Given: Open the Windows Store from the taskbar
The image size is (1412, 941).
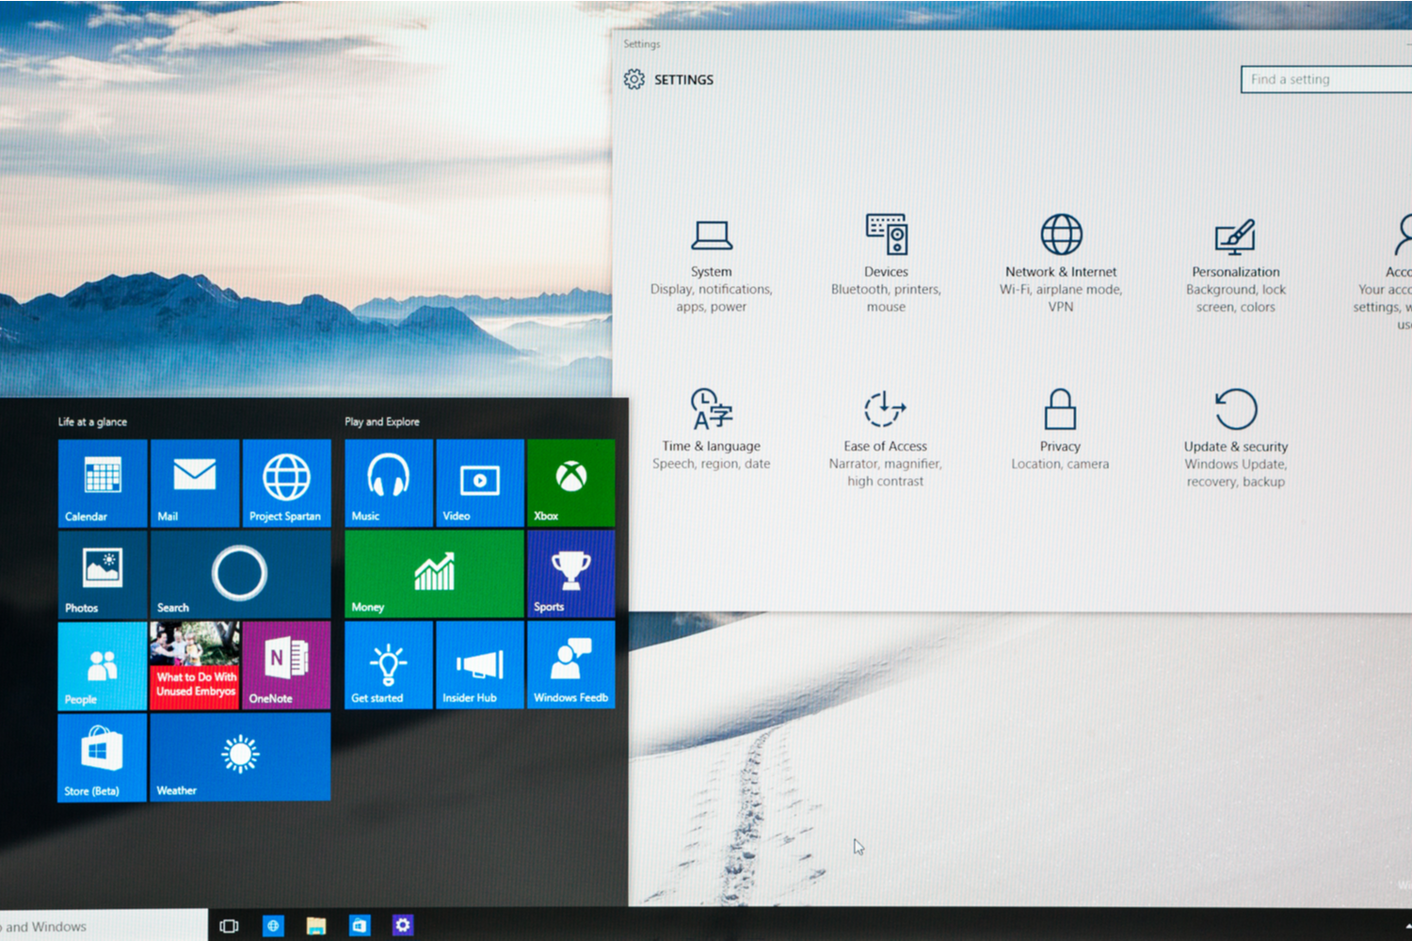Looking at the screenshot, I should pyautogui.click(x=359, y=925).
